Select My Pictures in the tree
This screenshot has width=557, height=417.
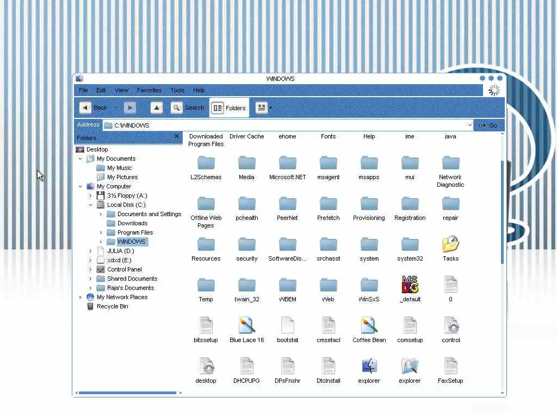pyautogui.click(x=122, y=177)
